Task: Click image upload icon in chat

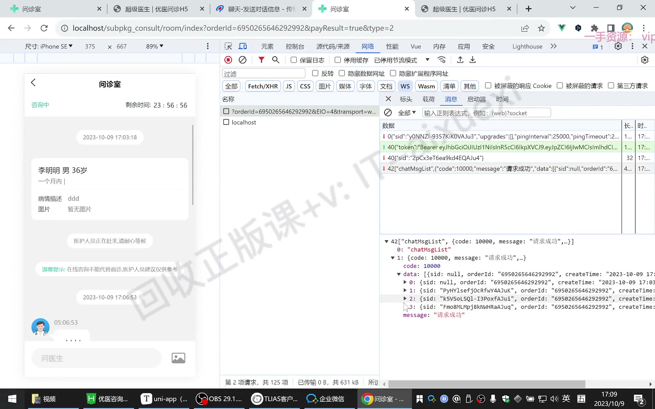Action: (x=178, y=358)
